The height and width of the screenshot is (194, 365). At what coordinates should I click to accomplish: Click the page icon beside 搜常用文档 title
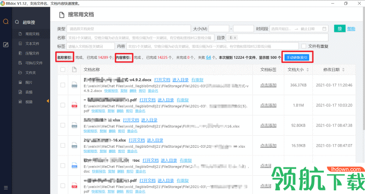click(62, 15)
